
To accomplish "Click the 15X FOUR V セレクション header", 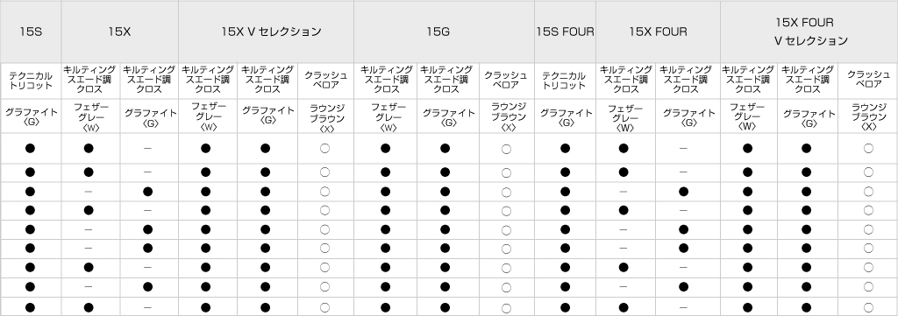I will point(809,32).
